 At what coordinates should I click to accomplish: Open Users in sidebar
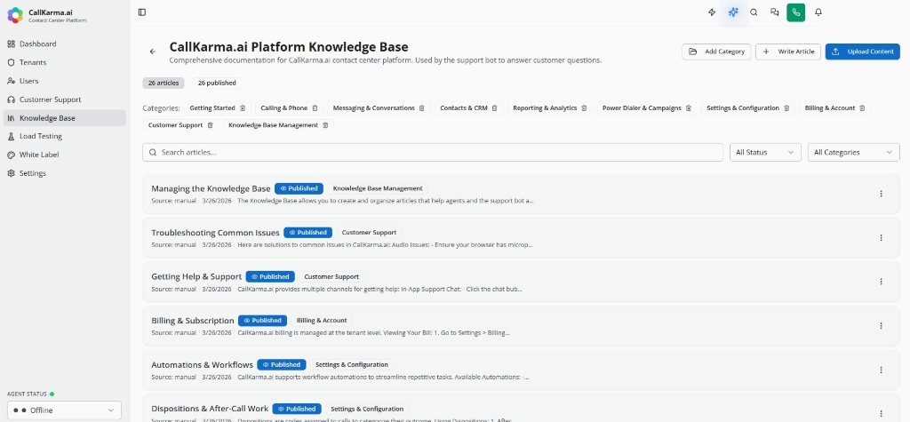(64, 81)
